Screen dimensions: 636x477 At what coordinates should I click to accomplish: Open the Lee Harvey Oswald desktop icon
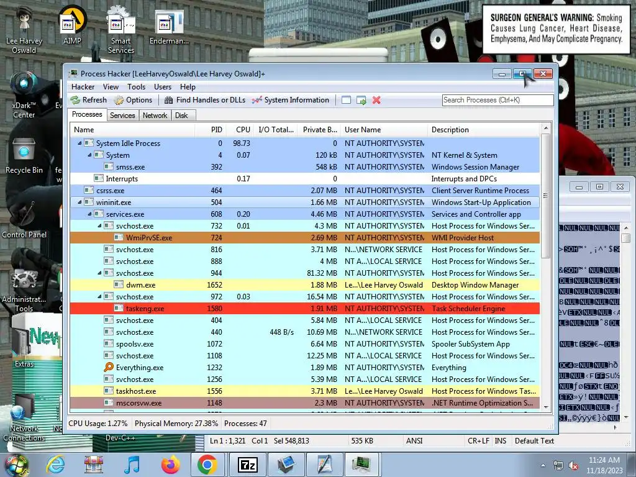coord(24,30)
